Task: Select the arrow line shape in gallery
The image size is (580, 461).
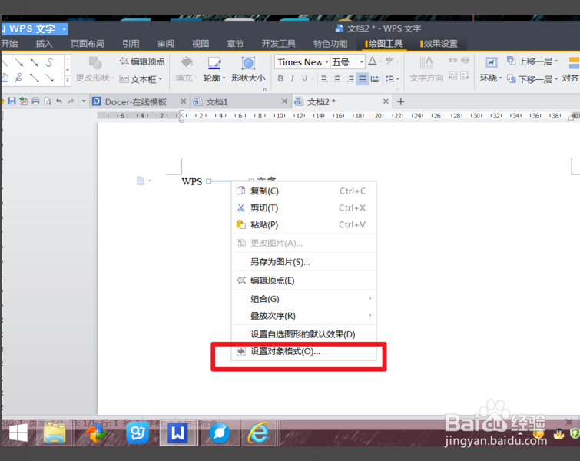Action: [x=19, y=62]
